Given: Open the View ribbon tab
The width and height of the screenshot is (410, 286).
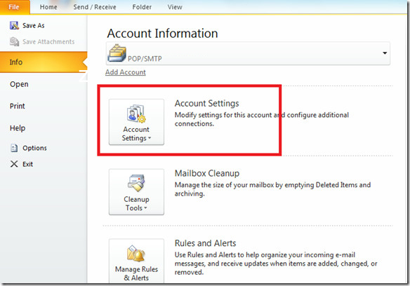Looking at the screenshot, I should (x=175, y=7).
